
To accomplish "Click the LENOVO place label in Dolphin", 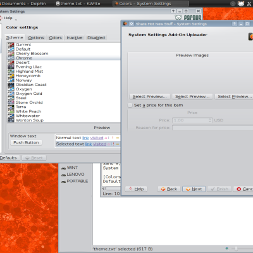I will pos(75,175).
